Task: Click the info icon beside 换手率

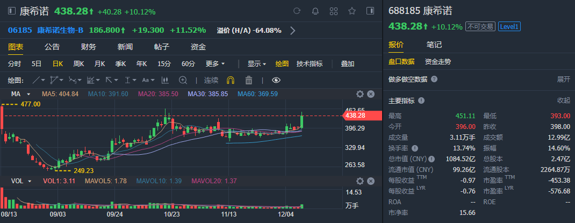Action: point(415,148)
